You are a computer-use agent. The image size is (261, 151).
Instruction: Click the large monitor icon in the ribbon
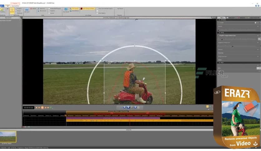66,10
